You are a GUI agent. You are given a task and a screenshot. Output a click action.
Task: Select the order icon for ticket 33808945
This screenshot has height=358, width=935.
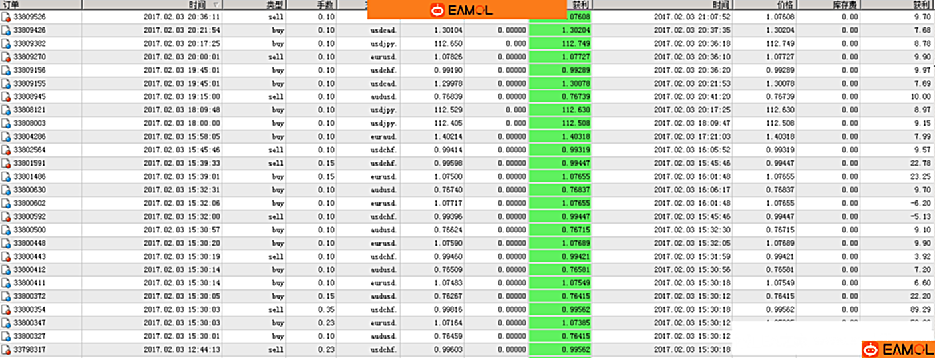click(x=7, y=96)
